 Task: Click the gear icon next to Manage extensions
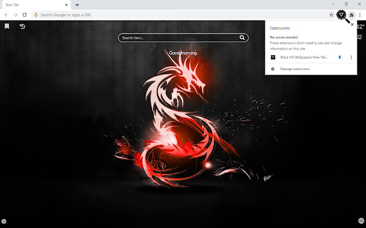tap(273, 69)
